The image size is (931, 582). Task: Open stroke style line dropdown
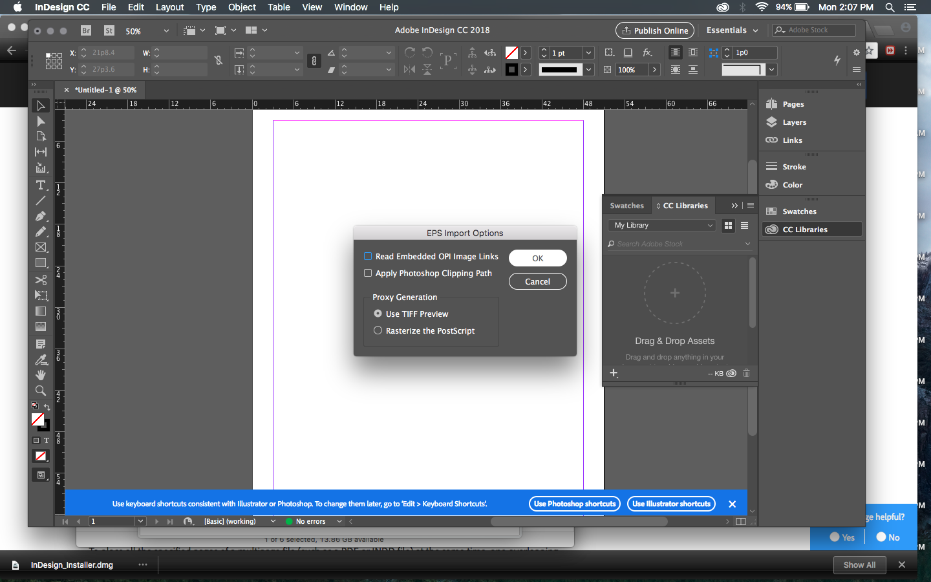(x=589, y=69)
